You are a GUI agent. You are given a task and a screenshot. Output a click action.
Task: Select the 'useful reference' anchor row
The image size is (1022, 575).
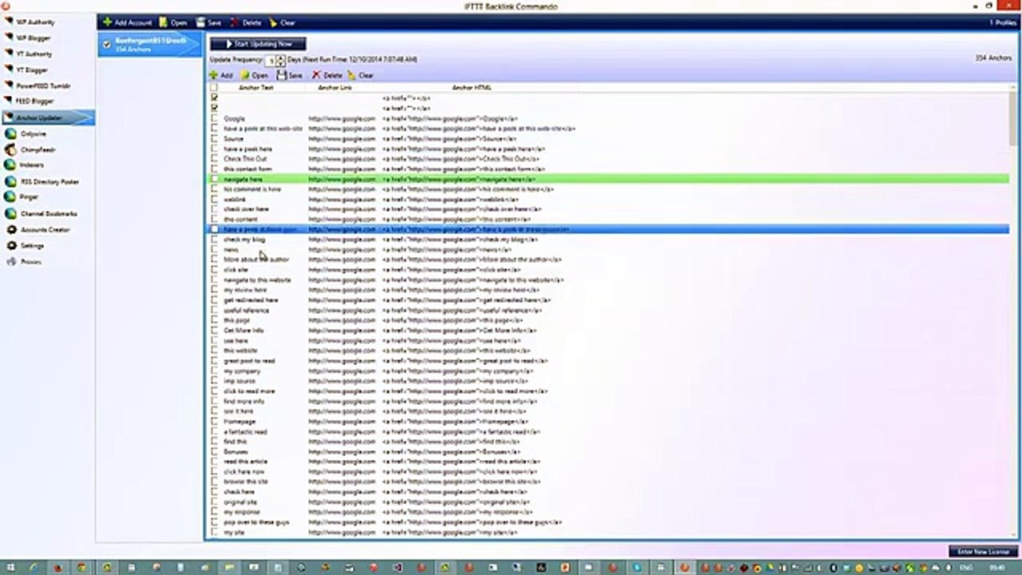pyautogui.click(x=608, y=310)
